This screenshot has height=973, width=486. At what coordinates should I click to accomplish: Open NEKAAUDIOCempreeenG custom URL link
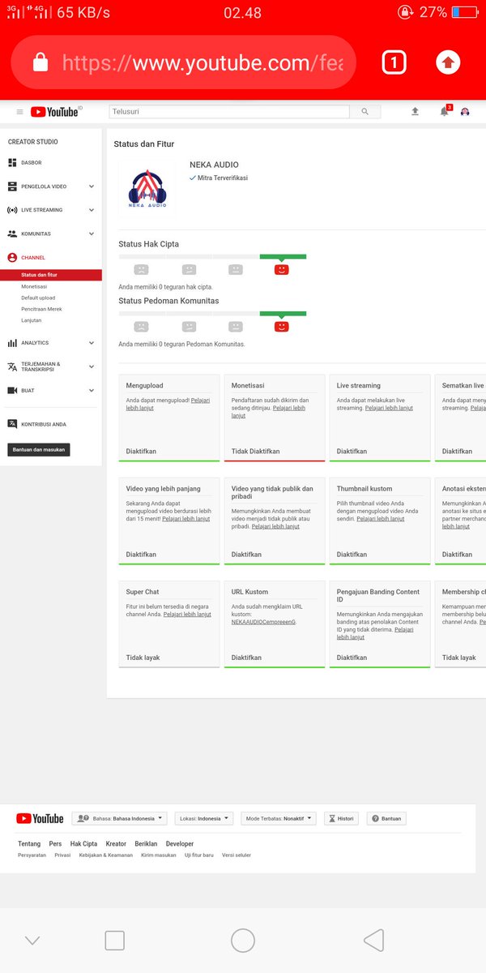pos(264,622)
